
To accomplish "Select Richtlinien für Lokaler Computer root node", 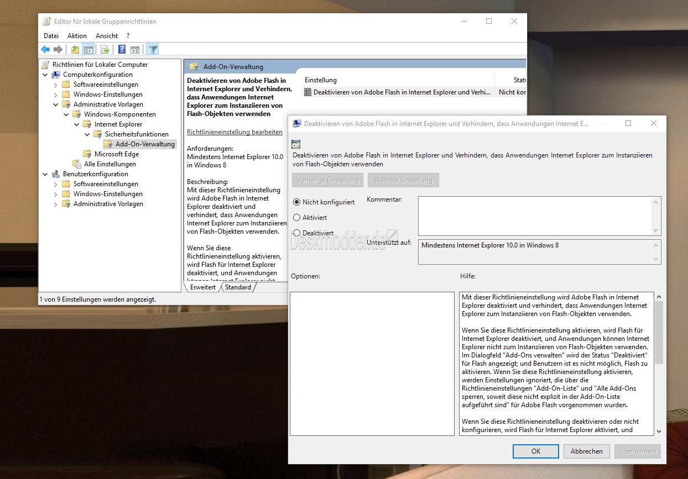I will click(100, 65).
